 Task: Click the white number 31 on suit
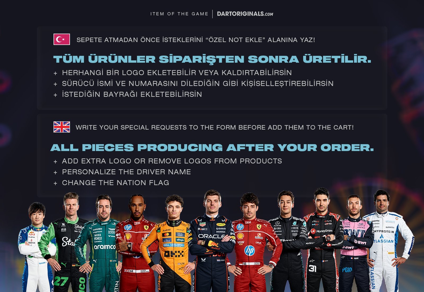tap(312, 269)
